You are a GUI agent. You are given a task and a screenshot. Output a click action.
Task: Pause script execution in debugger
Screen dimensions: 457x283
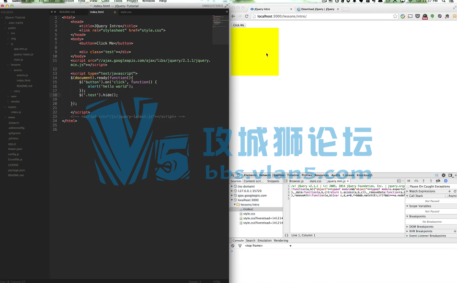[409, 181]
